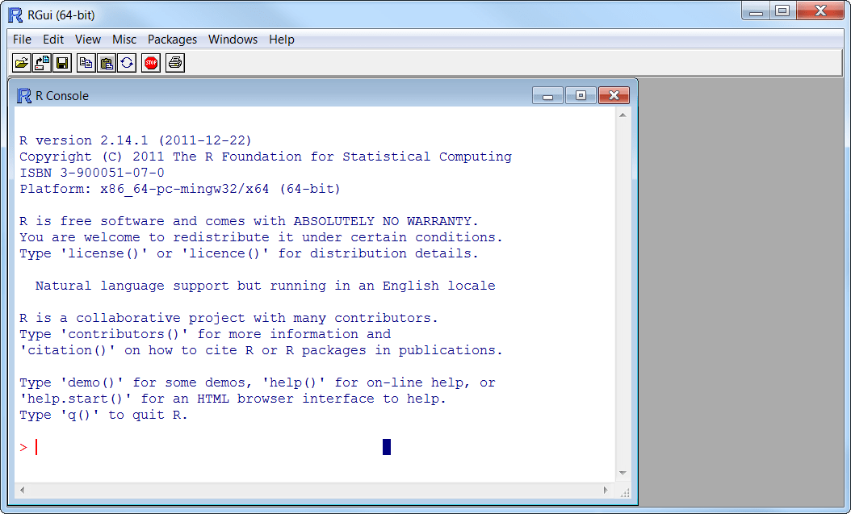Open the Help menu
This screenshot has width=851, height=514.
[282, 40]
